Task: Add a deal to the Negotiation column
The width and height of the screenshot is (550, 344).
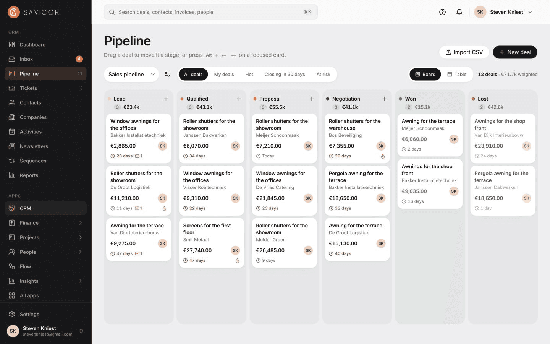Action: [x=384, y=99]
